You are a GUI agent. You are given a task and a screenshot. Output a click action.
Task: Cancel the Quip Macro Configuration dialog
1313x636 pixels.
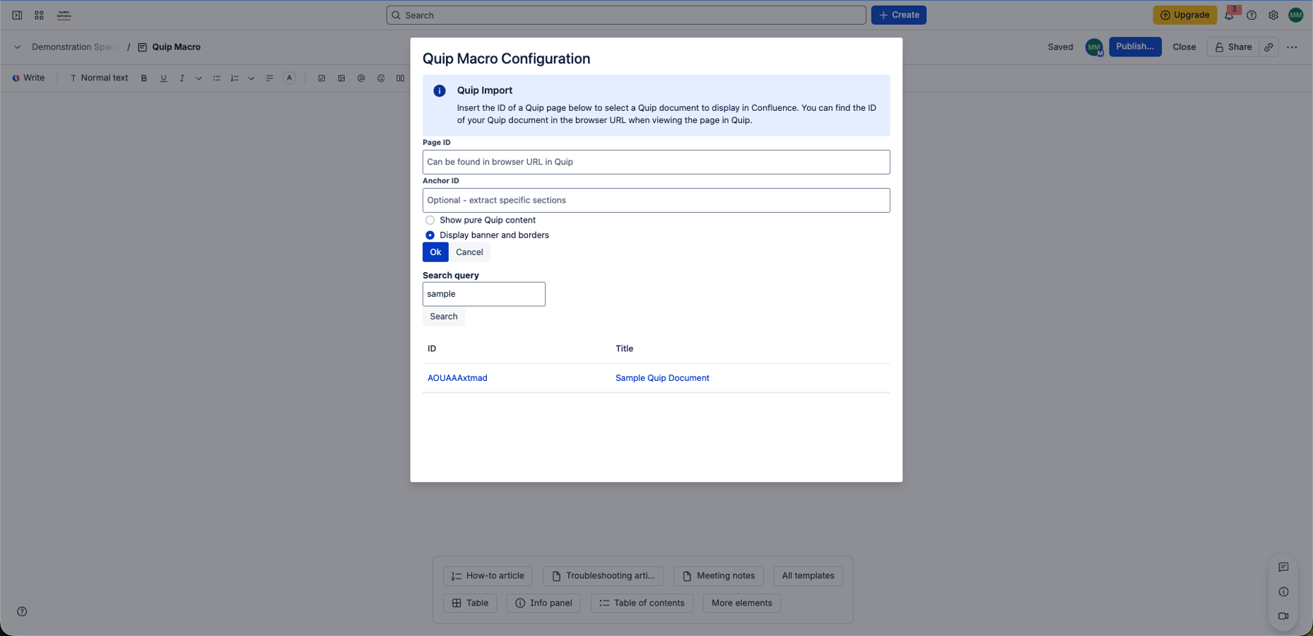[469, 252]
